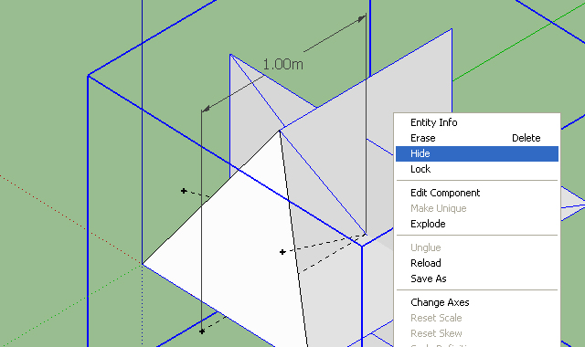Click the greyed Reset Scale entry
This screenshot has height=347, width=585.
click(x=477, y=318)
